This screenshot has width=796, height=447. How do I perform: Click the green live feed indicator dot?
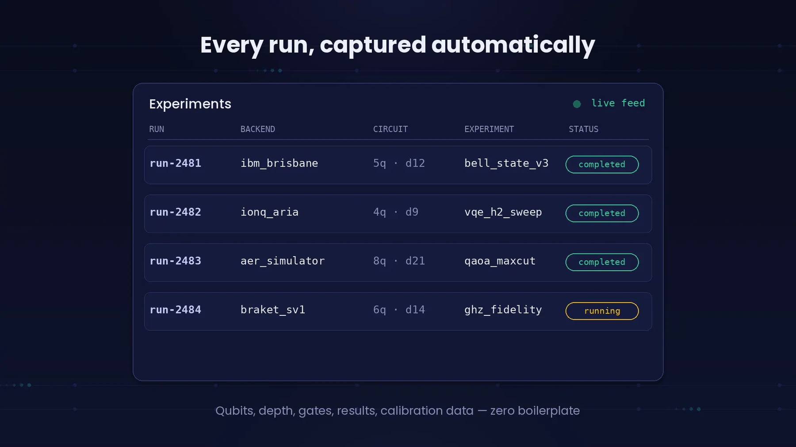coord(577,104)
